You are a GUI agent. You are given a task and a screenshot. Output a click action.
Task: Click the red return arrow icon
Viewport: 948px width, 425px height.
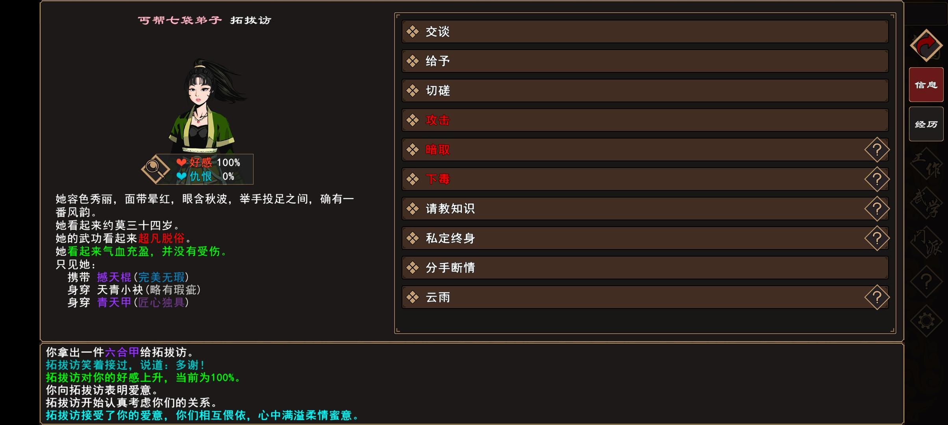[x=926, y=46]
